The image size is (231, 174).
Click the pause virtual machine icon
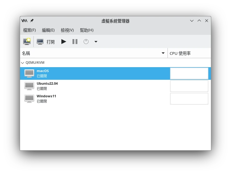click(x=75, y=42)
